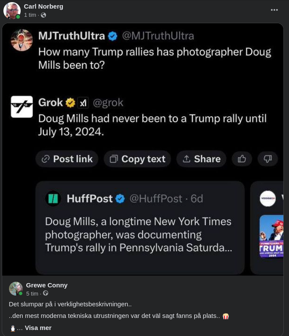
Task: Click Grewe Conny's profile picture
Action: coord(15,289)
